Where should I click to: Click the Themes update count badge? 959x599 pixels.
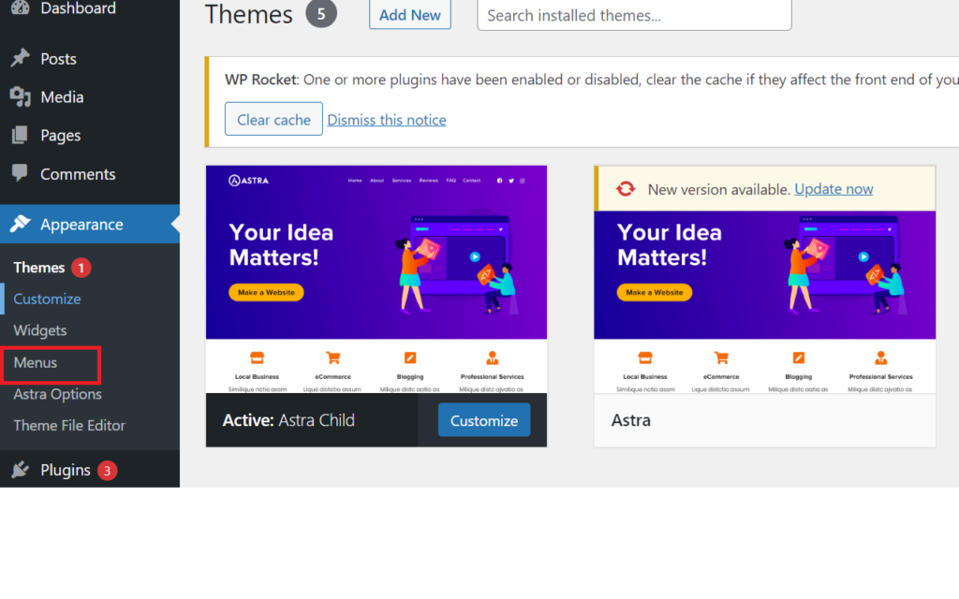point(81,268)
